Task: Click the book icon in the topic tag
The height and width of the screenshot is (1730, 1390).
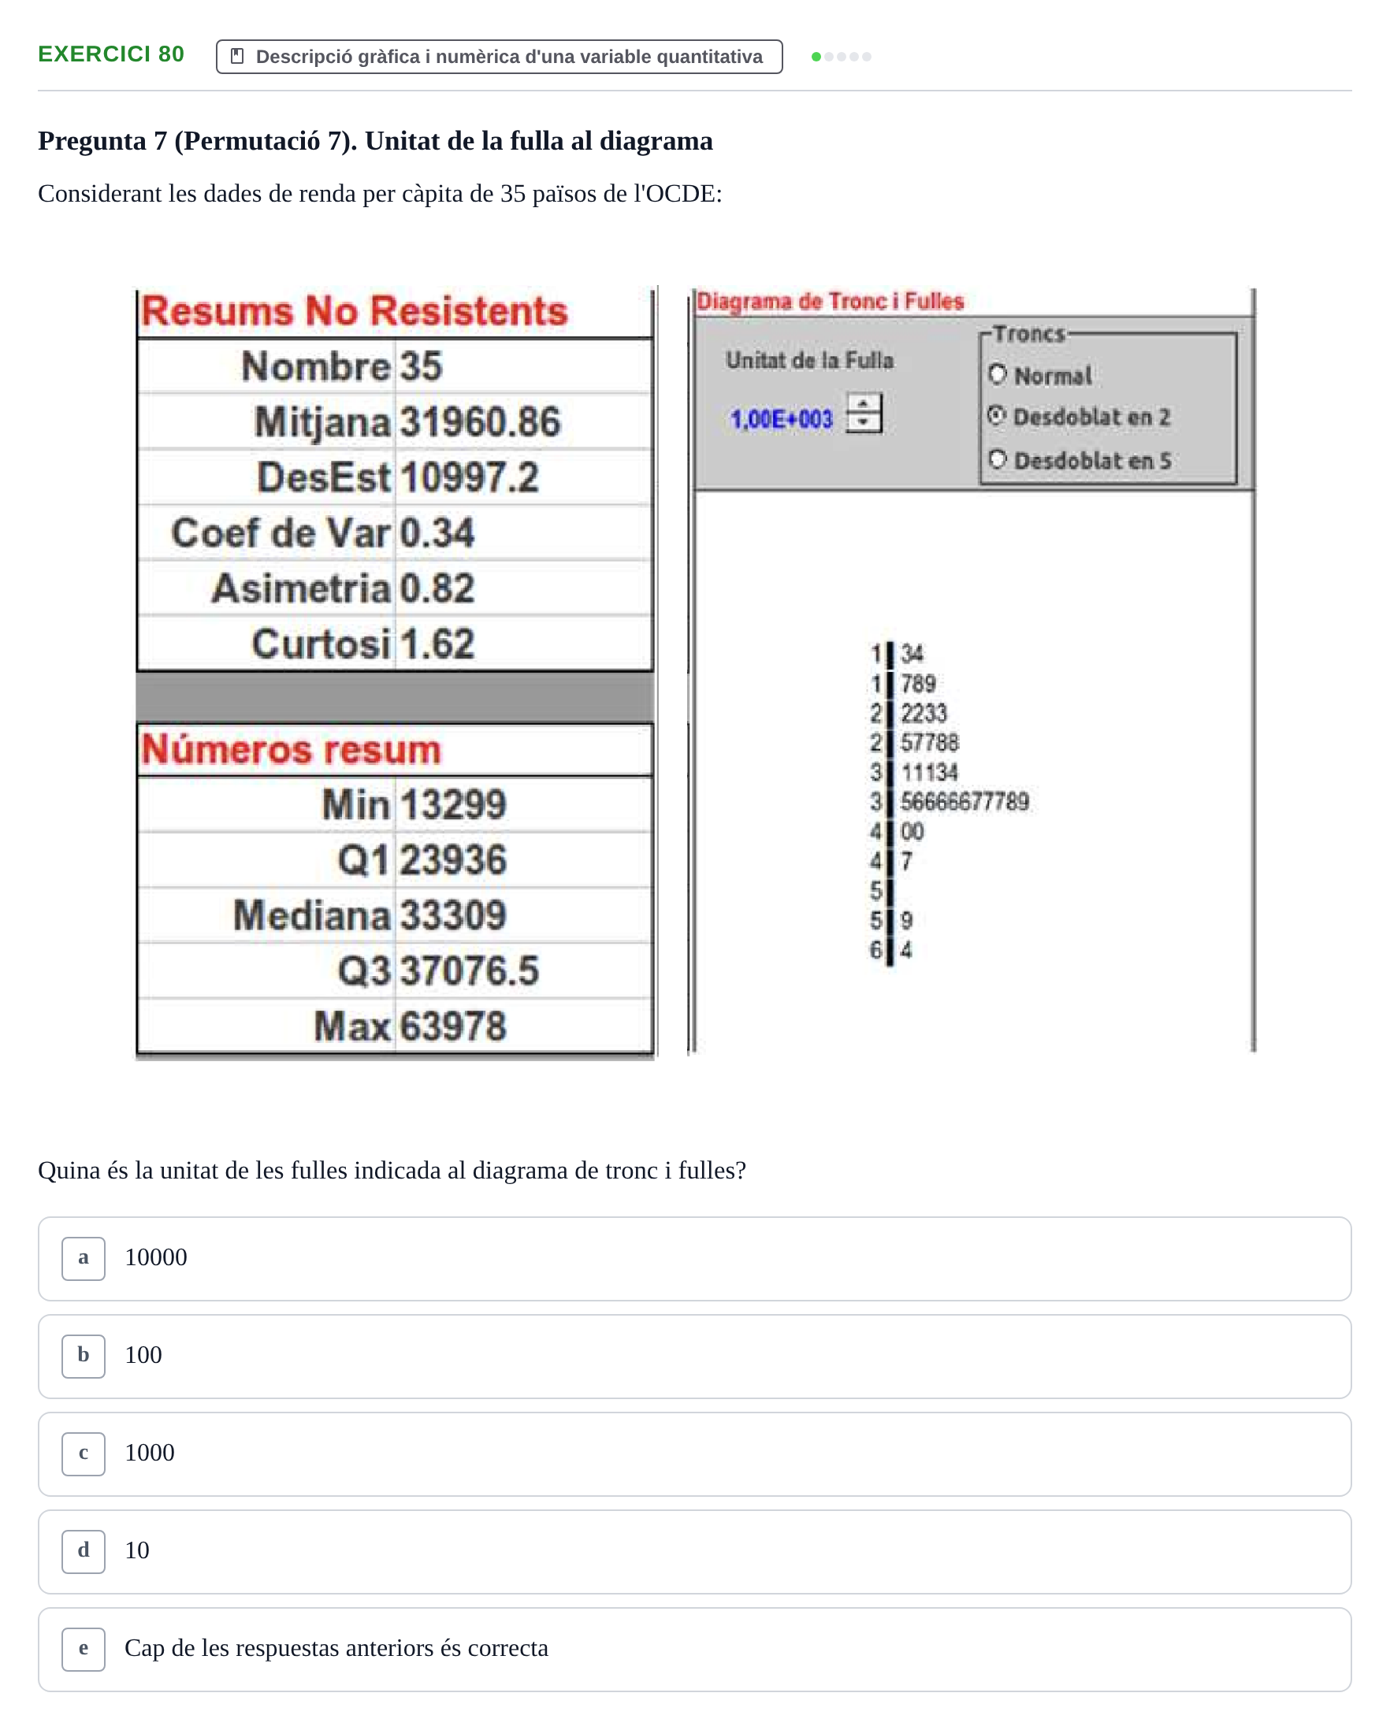Action: click(236, 56)
